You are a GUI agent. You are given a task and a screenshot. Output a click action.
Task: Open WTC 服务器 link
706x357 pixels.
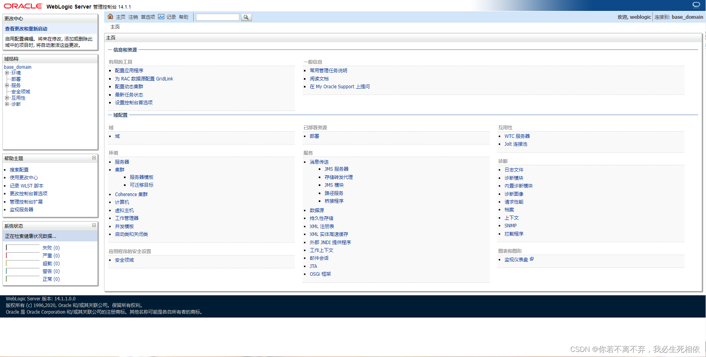(x=517, y=136)
